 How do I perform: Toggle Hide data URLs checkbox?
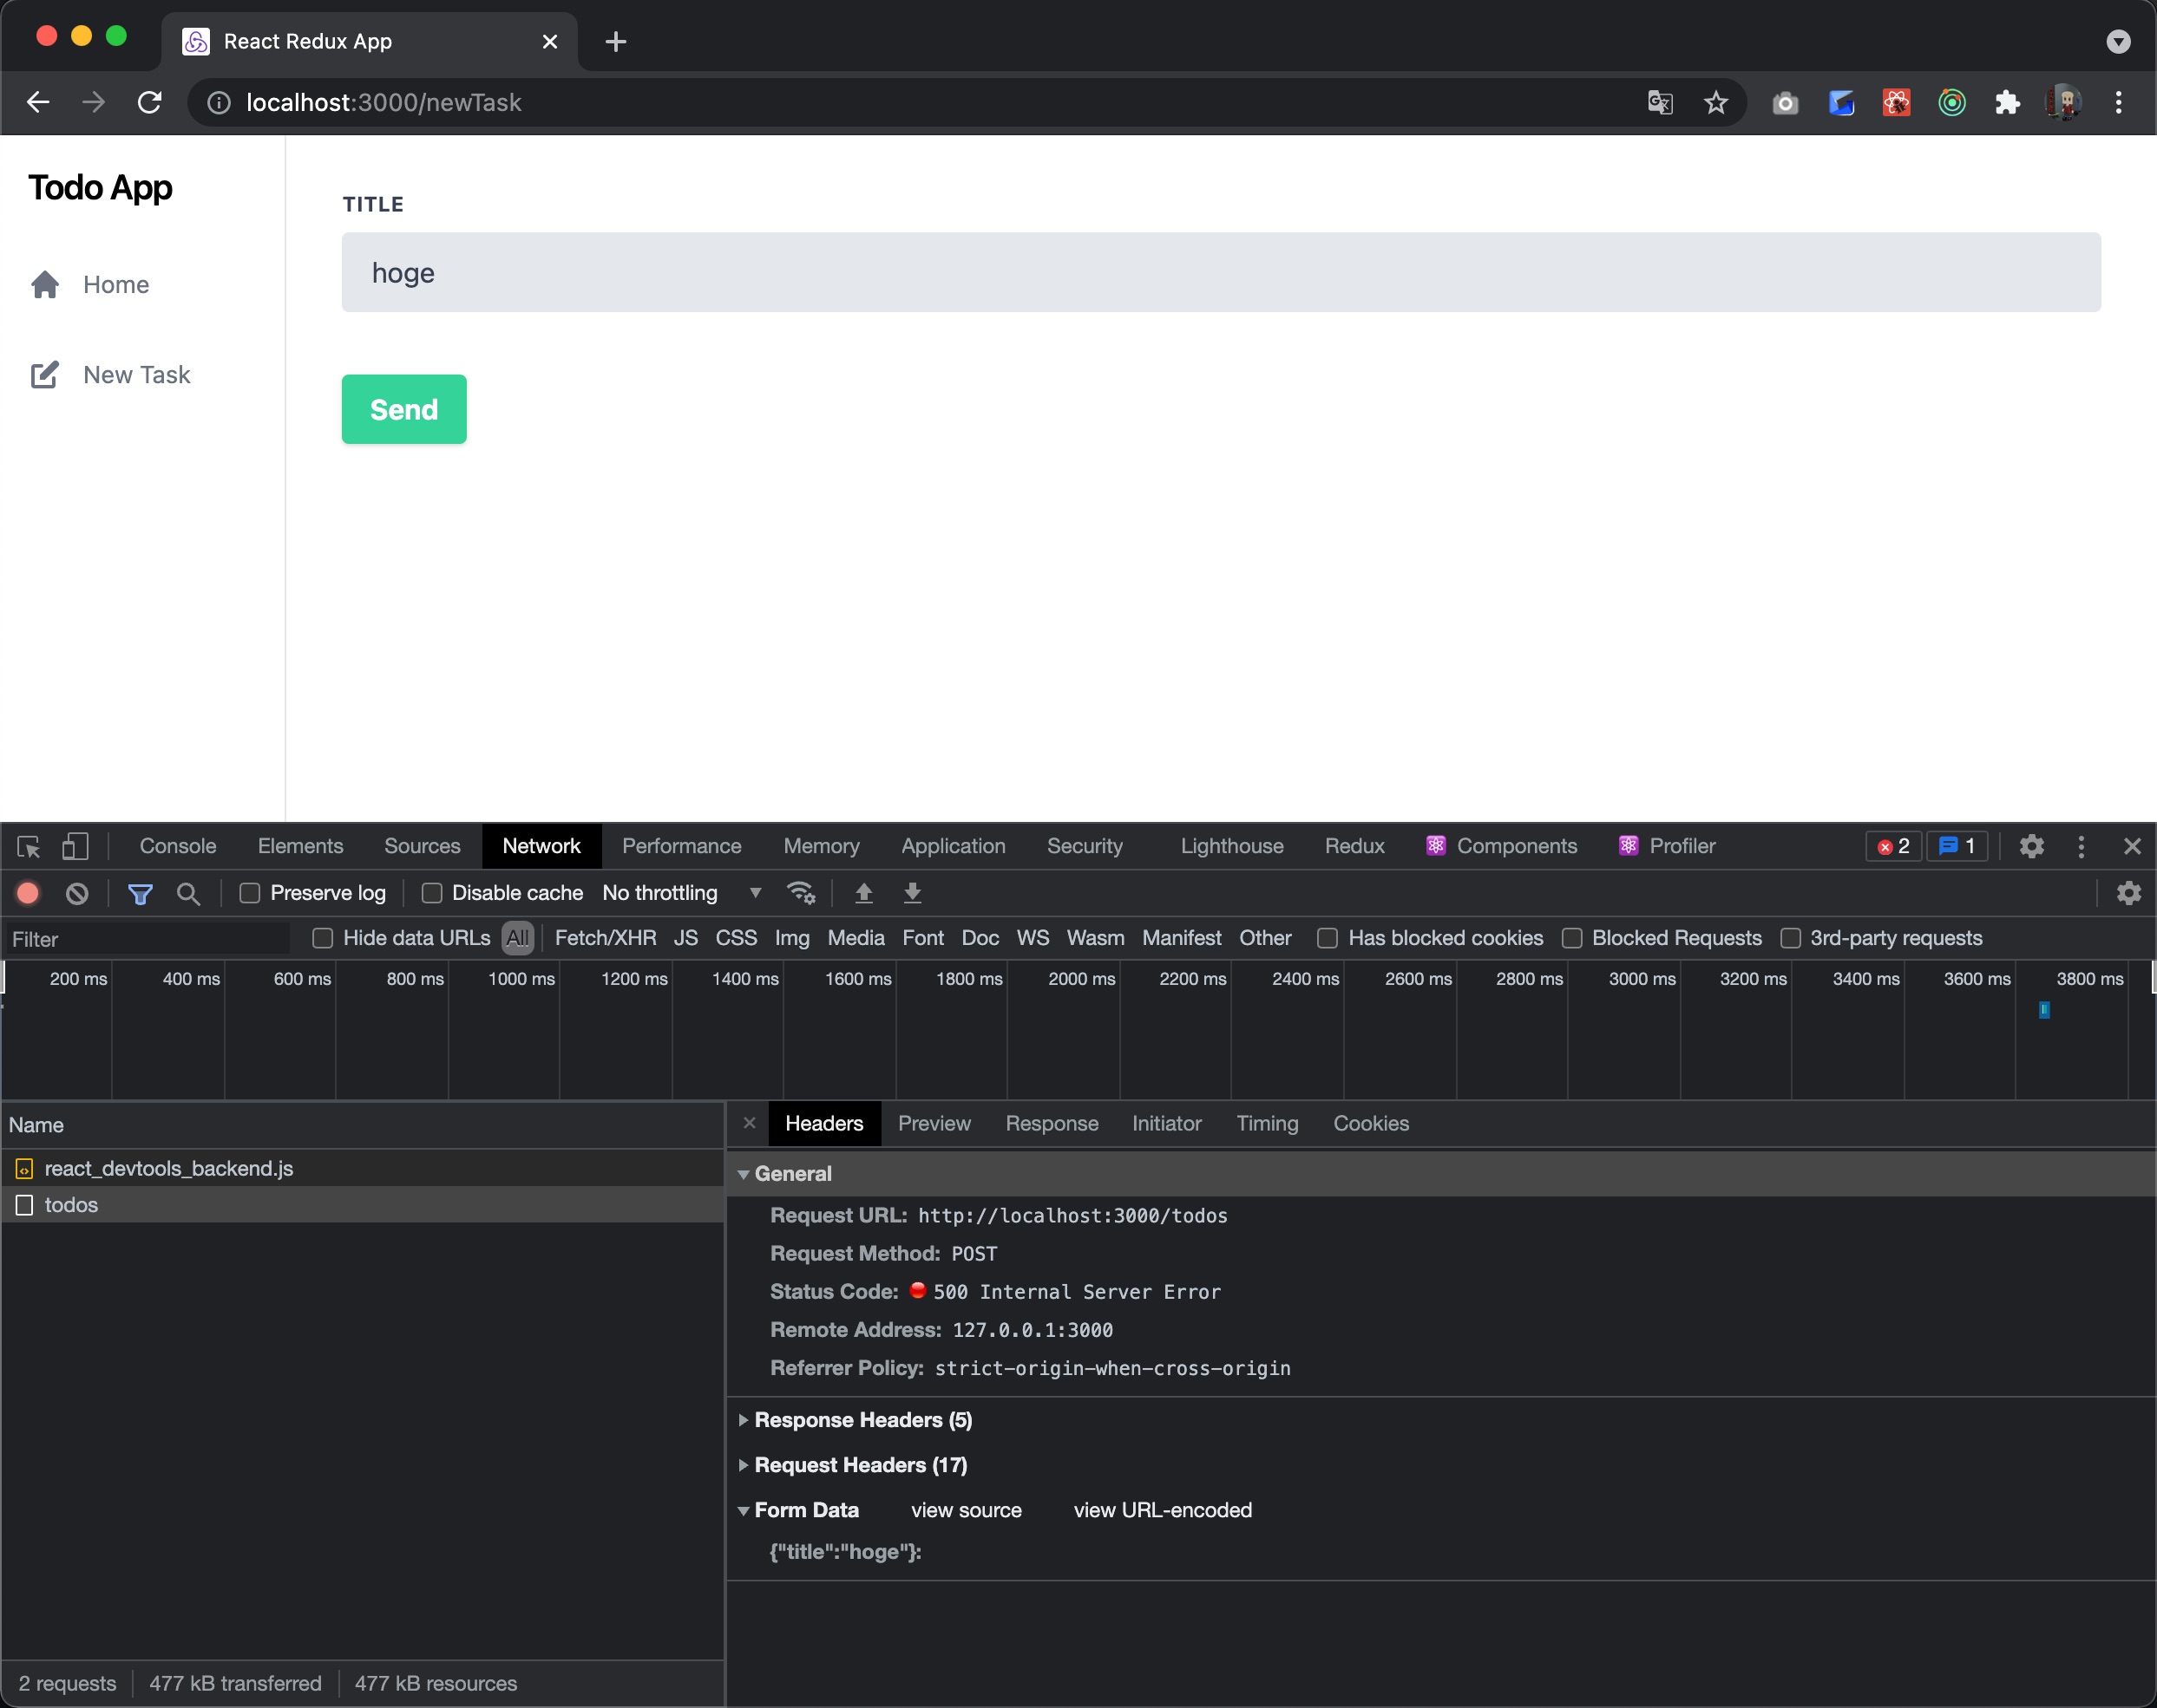[320, 938]
